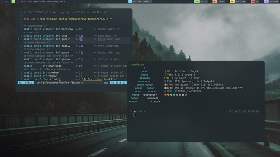Click the music note icon in status bar

pos(130,2)
